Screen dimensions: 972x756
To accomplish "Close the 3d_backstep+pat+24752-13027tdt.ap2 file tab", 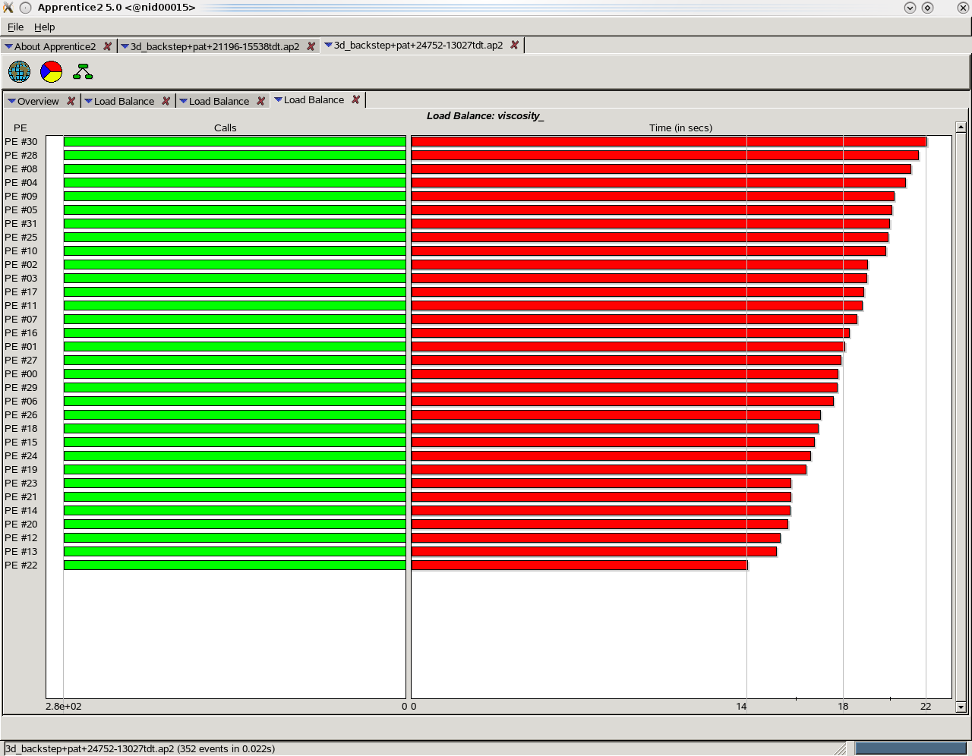I will pyautogui.click(x=514, y=45).
